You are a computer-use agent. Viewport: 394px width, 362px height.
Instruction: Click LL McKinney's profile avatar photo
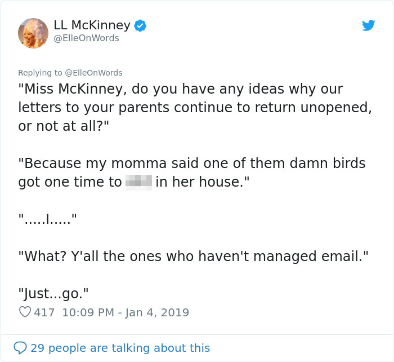[33, 33]
